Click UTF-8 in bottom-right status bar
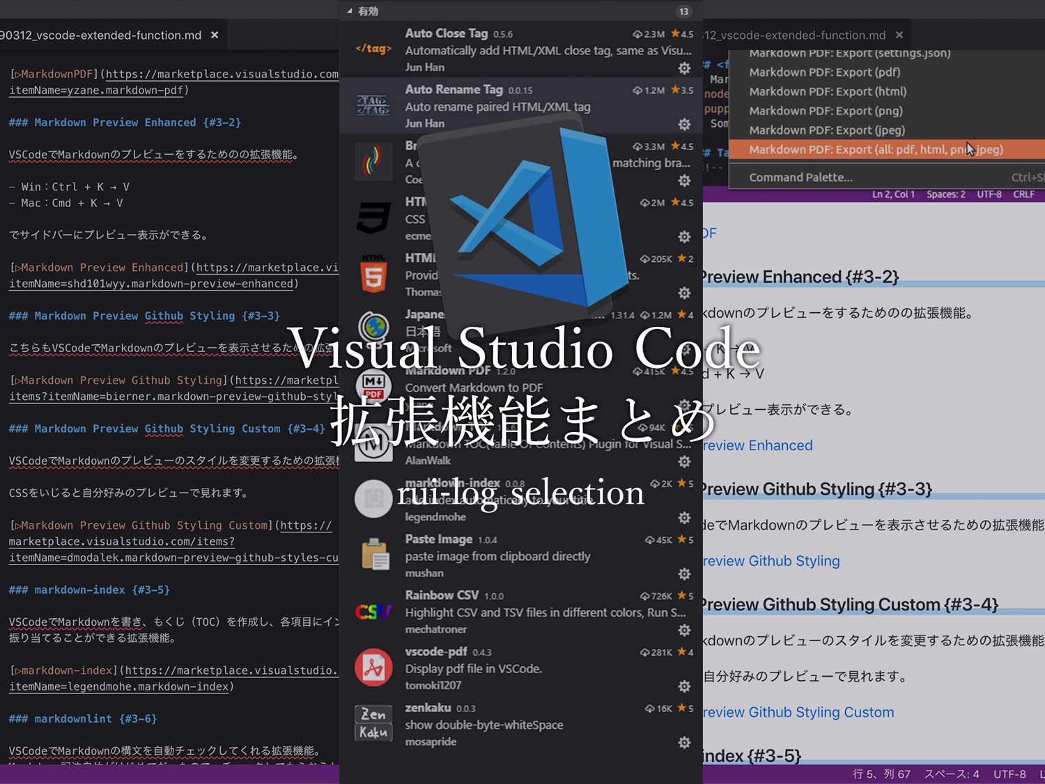Image resolution: width=1045 pixels, height=784 pixels. 1009,774
